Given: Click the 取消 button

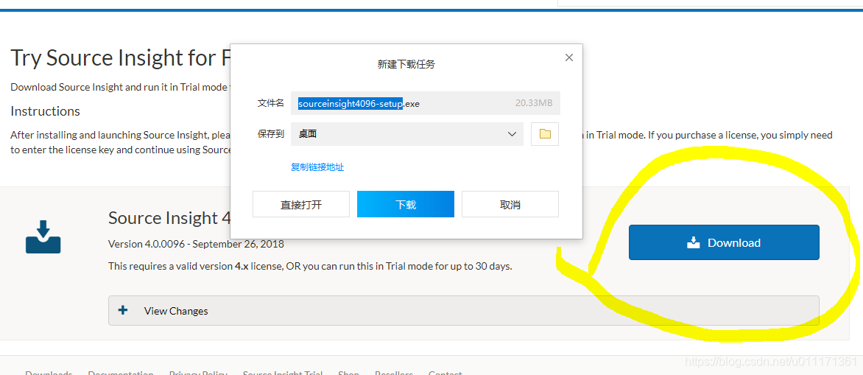Looking at the screenshot, I should point(510,204).
